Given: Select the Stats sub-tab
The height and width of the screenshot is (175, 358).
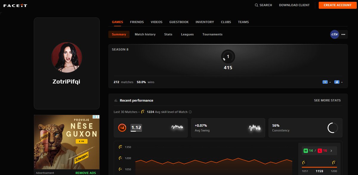Looking at the screenshot, I should point(168,35).
